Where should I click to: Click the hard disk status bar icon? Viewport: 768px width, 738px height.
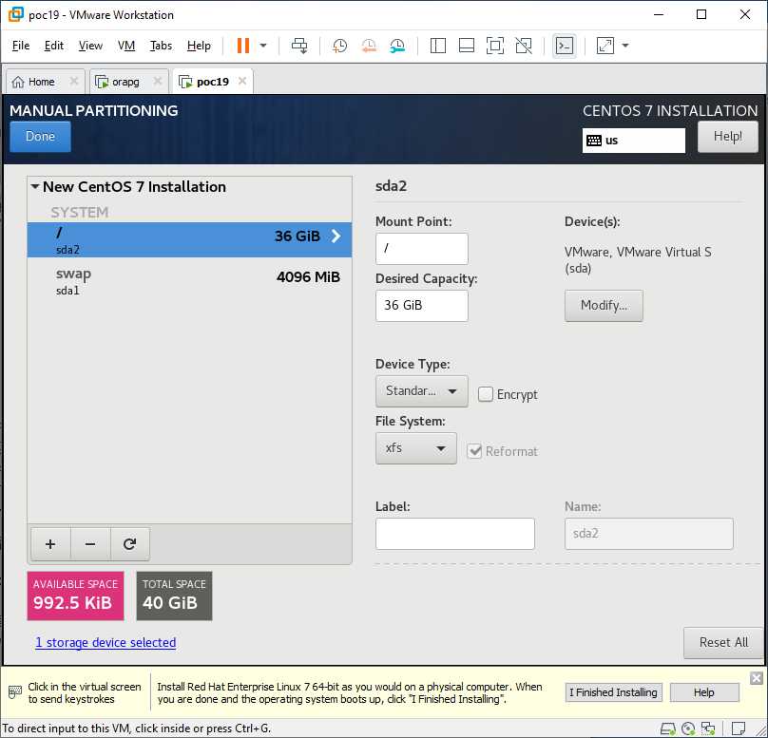pyautogui.click(x=668, y=729)
